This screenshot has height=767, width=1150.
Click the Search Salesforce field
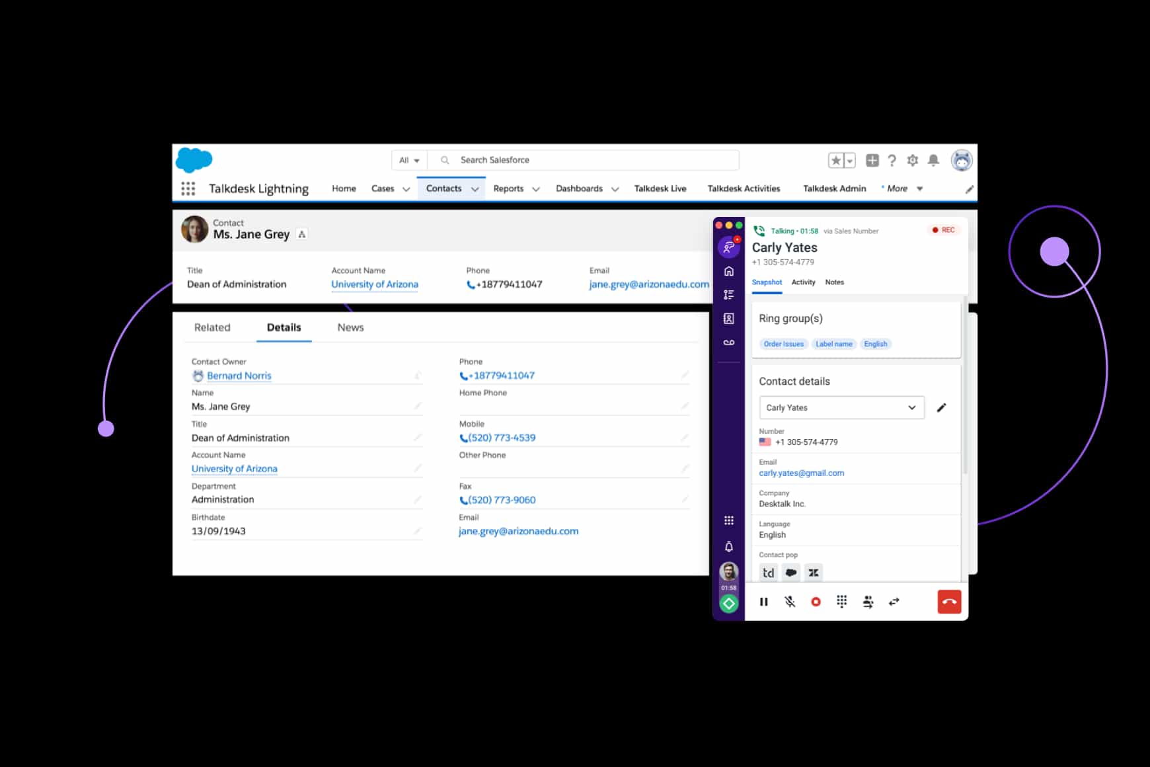click(x=584, y=160)
